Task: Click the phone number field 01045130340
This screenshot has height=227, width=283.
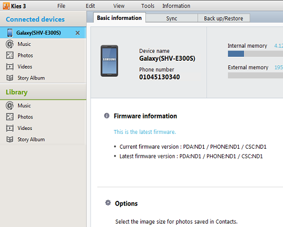Action: click(160, 77)
